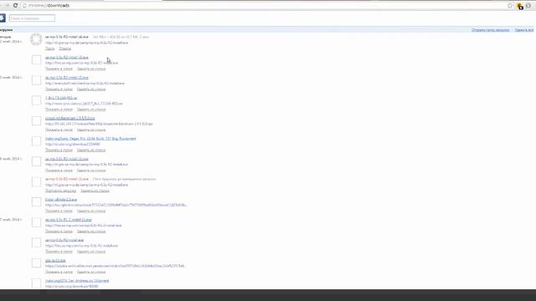Remove the failed red download from the list
This screenshot has height=301, width=536.
(x=95, y=191)
